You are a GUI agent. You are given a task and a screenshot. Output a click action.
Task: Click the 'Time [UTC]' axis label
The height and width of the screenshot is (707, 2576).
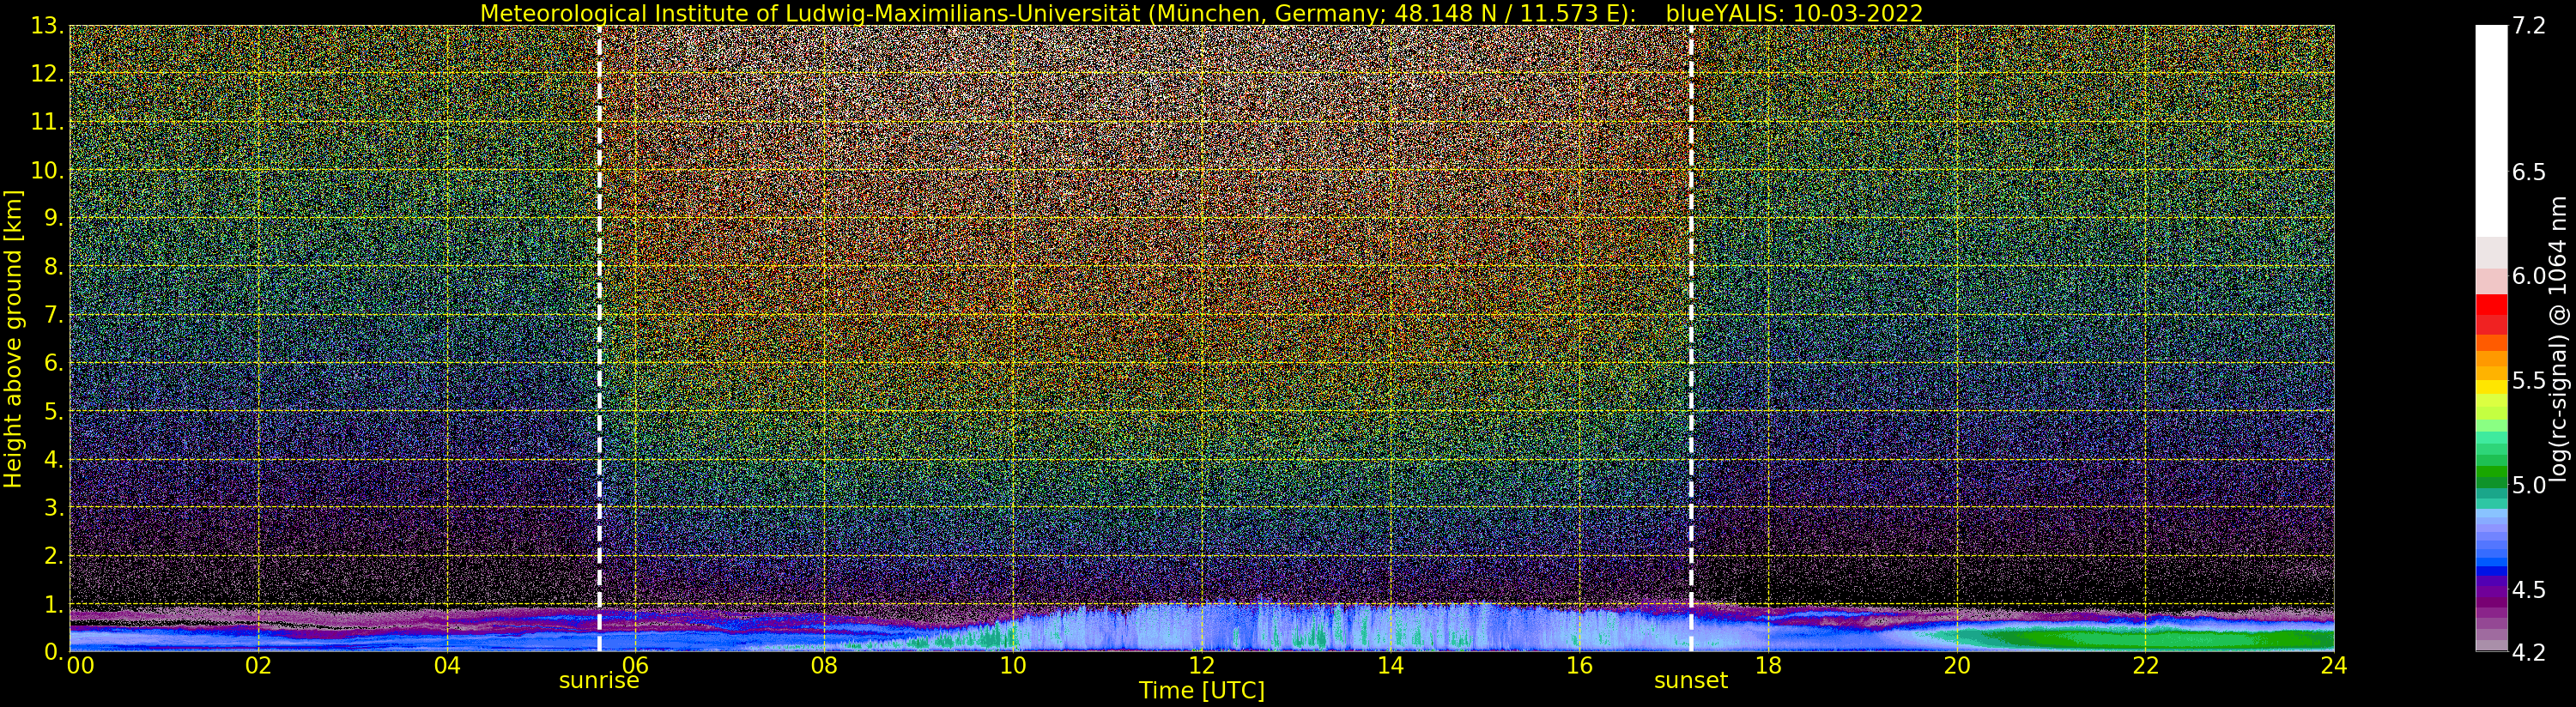tap(1201, 691)
